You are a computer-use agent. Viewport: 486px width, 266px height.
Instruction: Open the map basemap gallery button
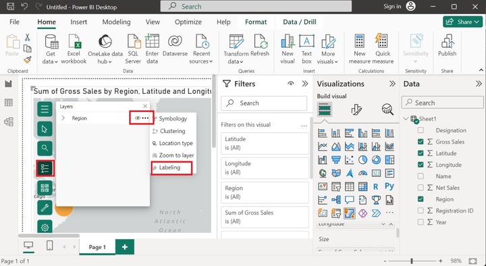click(x=45, y=188)
